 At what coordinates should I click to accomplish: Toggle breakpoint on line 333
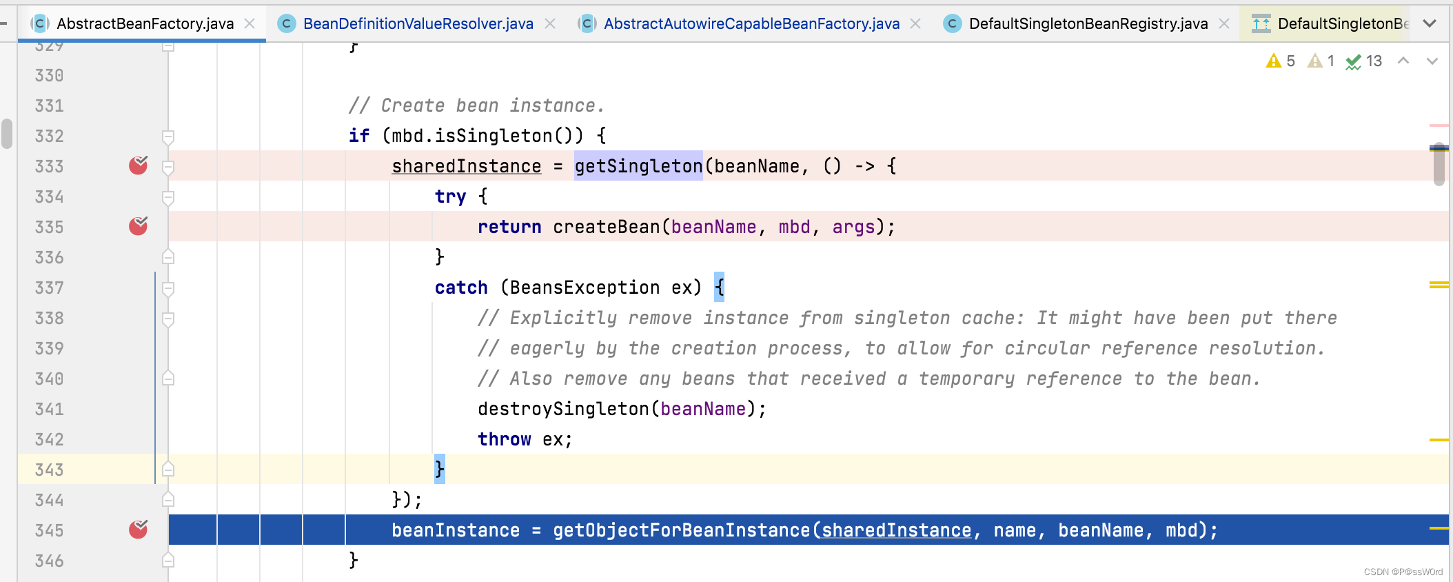(139, 165)
